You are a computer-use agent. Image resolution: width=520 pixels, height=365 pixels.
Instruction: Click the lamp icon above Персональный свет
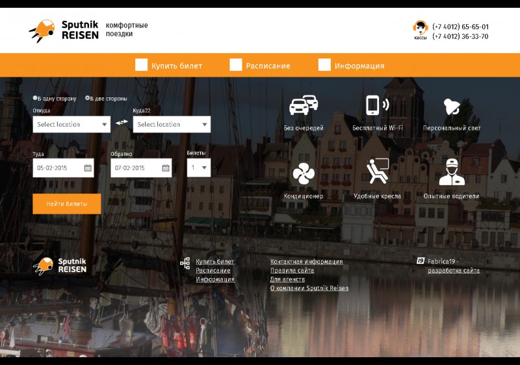point(451,107)
